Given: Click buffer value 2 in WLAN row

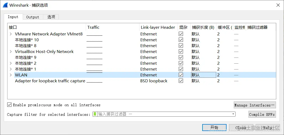Looking at the screenshot, I should pyautogui.click(x=219, y=75).
